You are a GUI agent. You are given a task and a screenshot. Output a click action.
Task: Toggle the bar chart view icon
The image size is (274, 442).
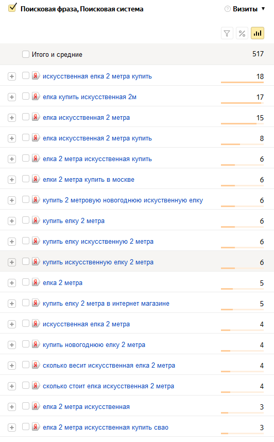pyautogui.click(x=258, y=33)
